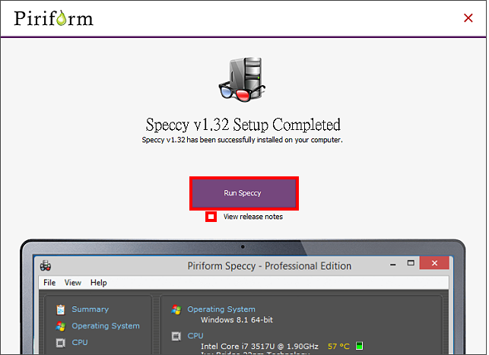
Task: Select Operating System in the Speccy sidebar
Action: pos(106,326)
